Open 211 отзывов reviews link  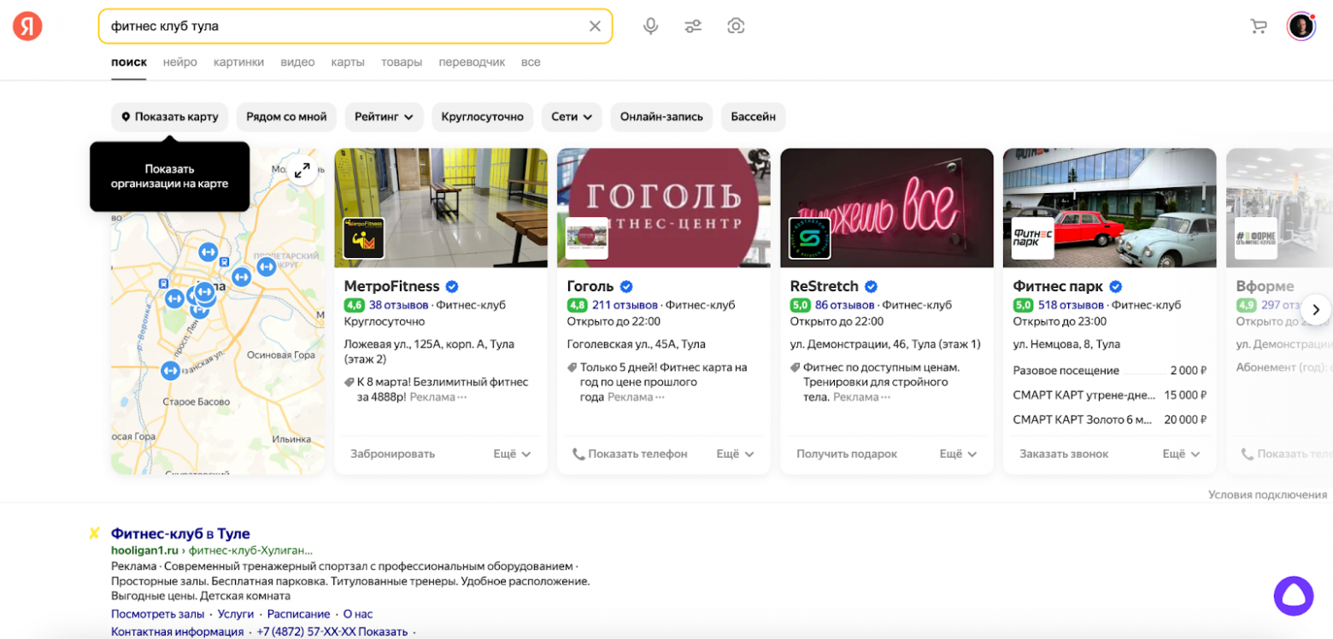click(x=625, y=305)
